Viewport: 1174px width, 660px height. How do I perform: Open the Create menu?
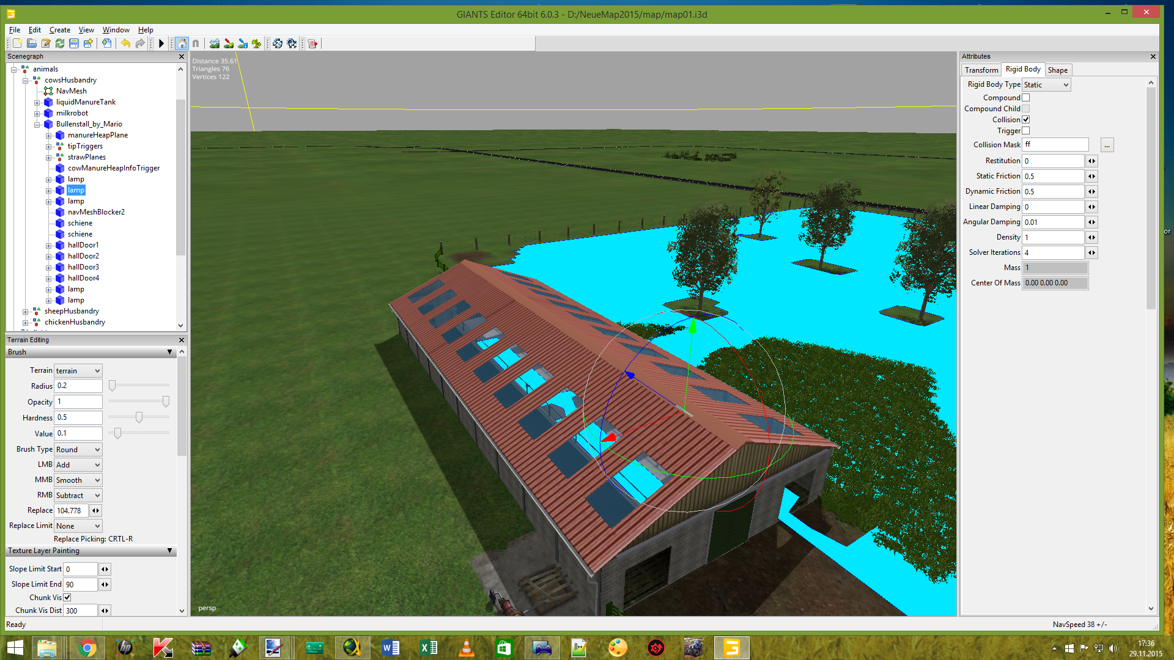pos(59,30)
